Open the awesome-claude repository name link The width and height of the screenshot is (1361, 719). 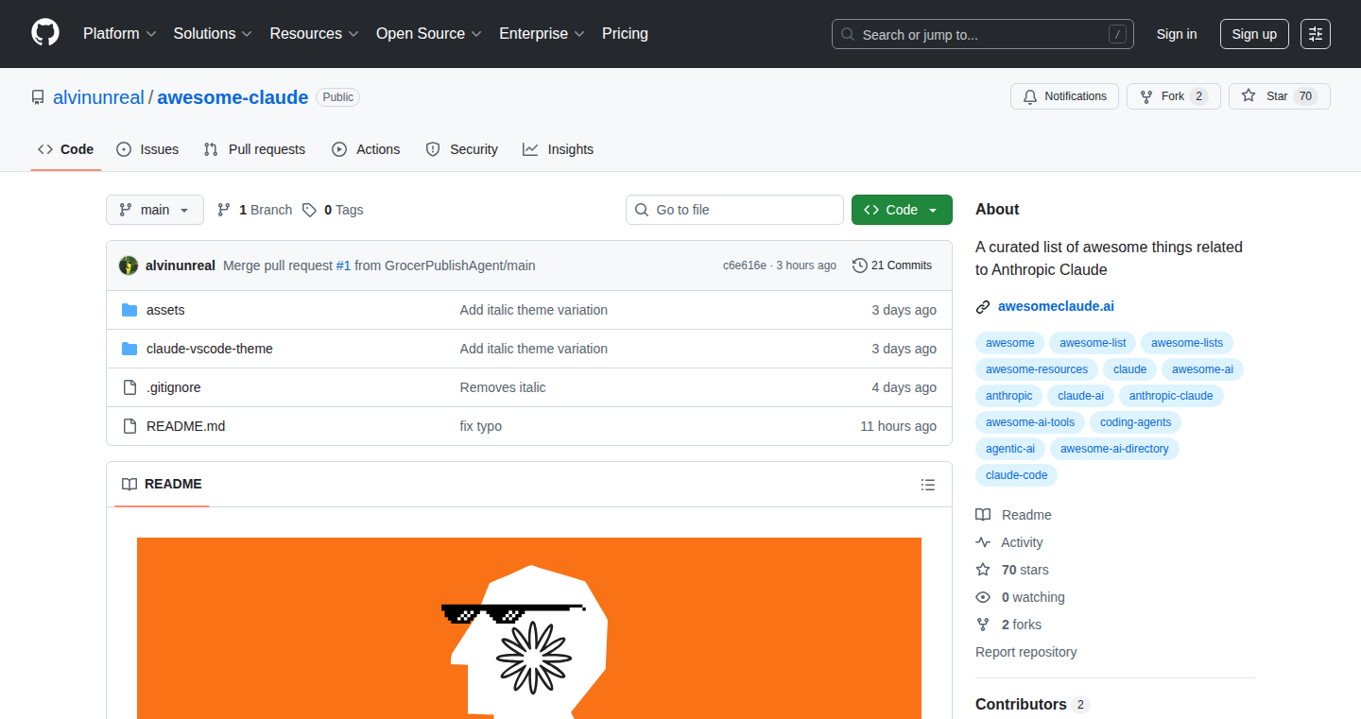pyautogui.click(x=233, y=97)
